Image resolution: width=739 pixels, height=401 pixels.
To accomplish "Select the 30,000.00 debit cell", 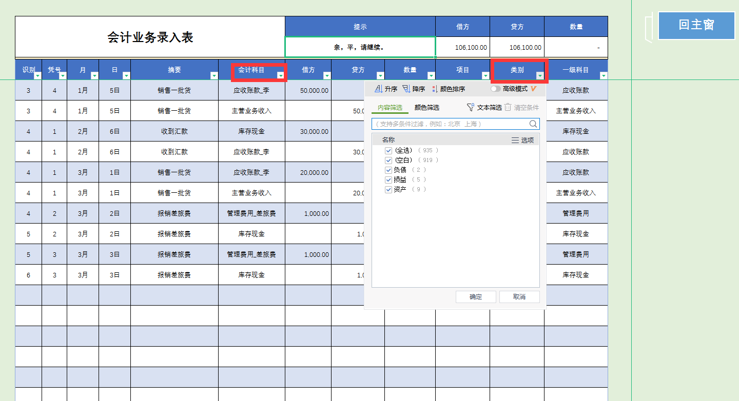I will [x=308, y=131].
